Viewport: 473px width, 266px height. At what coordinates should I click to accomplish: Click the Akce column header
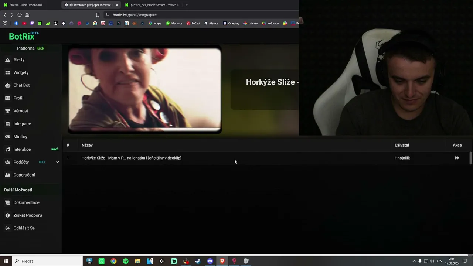pos(457,145)
